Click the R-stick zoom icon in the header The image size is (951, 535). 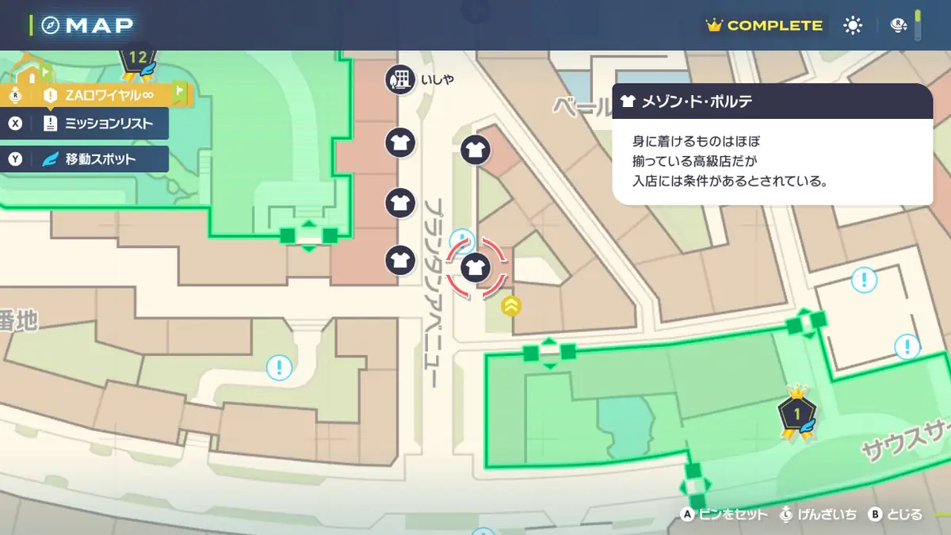point(899,25)
